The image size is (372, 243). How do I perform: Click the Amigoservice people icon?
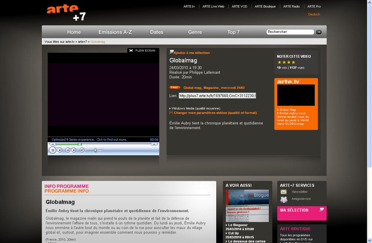click(x=284, y=199)
